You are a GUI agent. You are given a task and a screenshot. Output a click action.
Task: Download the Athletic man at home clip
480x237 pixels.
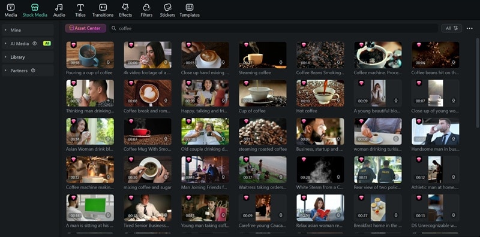coord(454,177)
